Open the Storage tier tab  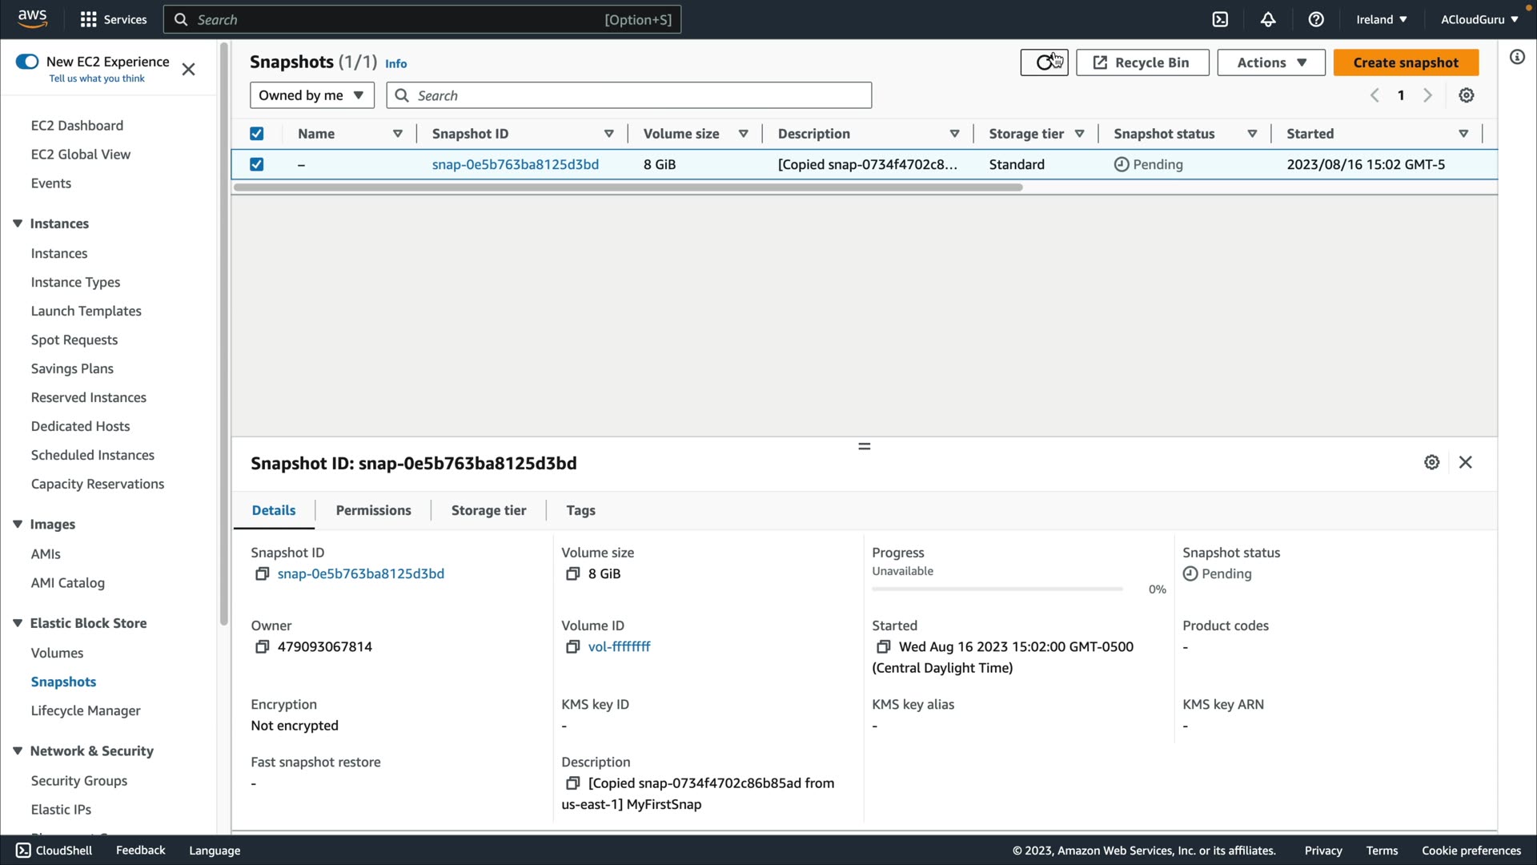pyautogui.click(x=488, y=510)
